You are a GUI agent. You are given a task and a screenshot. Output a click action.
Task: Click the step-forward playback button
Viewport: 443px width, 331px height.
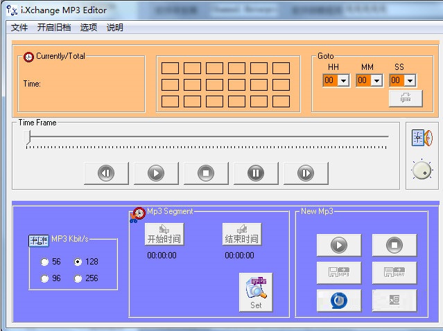pos(306,173)
